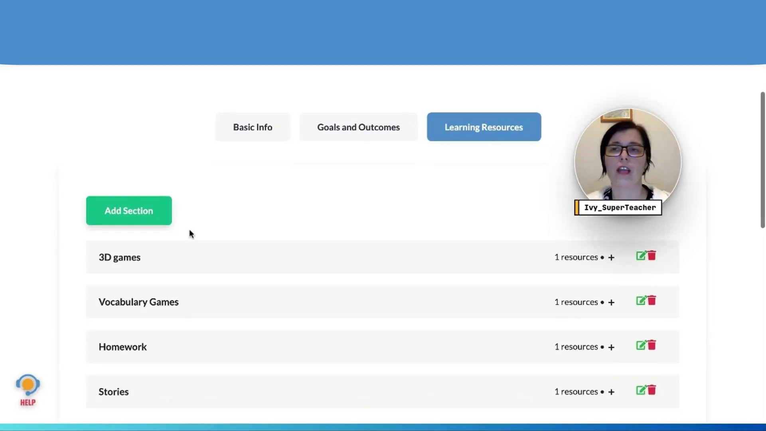The width and height of the screenshot is (766, 431).
Task: Add resource to Vocabulary Games section
Action: click(611, 302)
